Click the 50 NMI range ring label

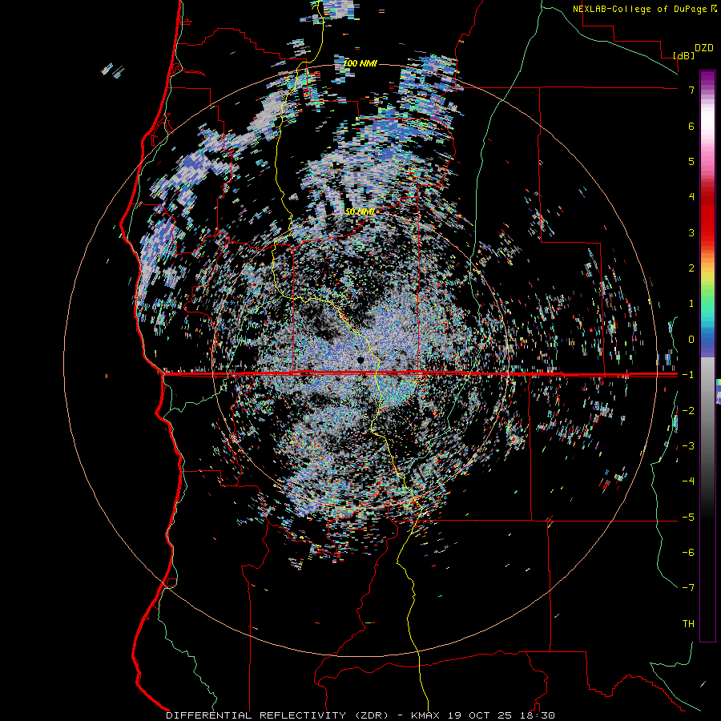coord(360,211)
